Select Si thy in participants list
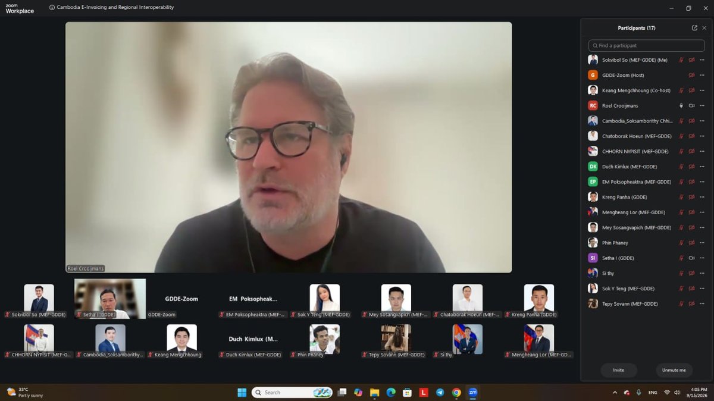Screen dimensions: 714x401 647,273
